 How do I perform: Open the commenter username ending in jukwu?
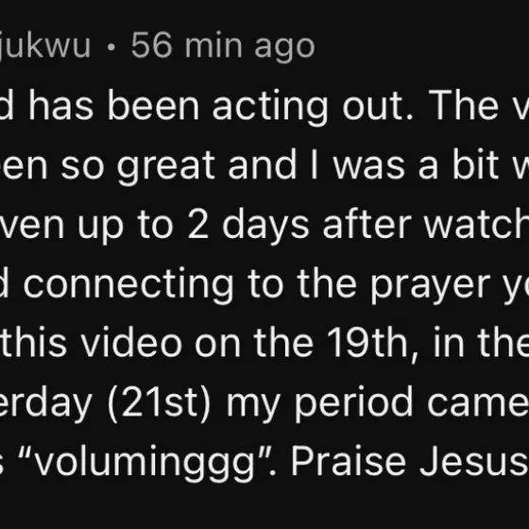45,46
